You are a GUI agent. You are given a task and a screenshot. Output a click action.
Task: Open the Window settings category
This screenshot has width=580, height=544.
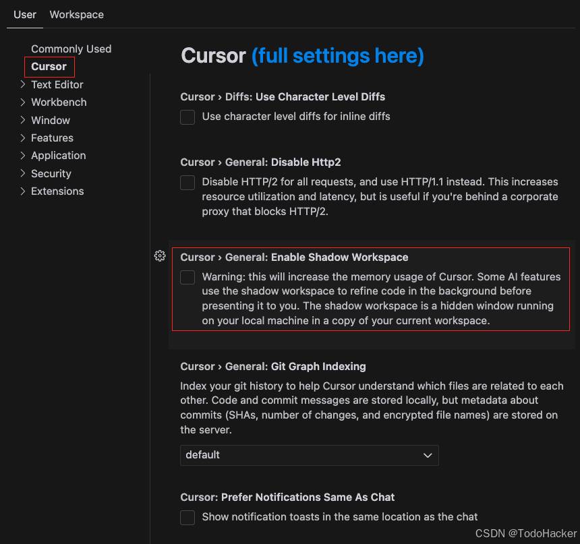(x=51, y=120)
